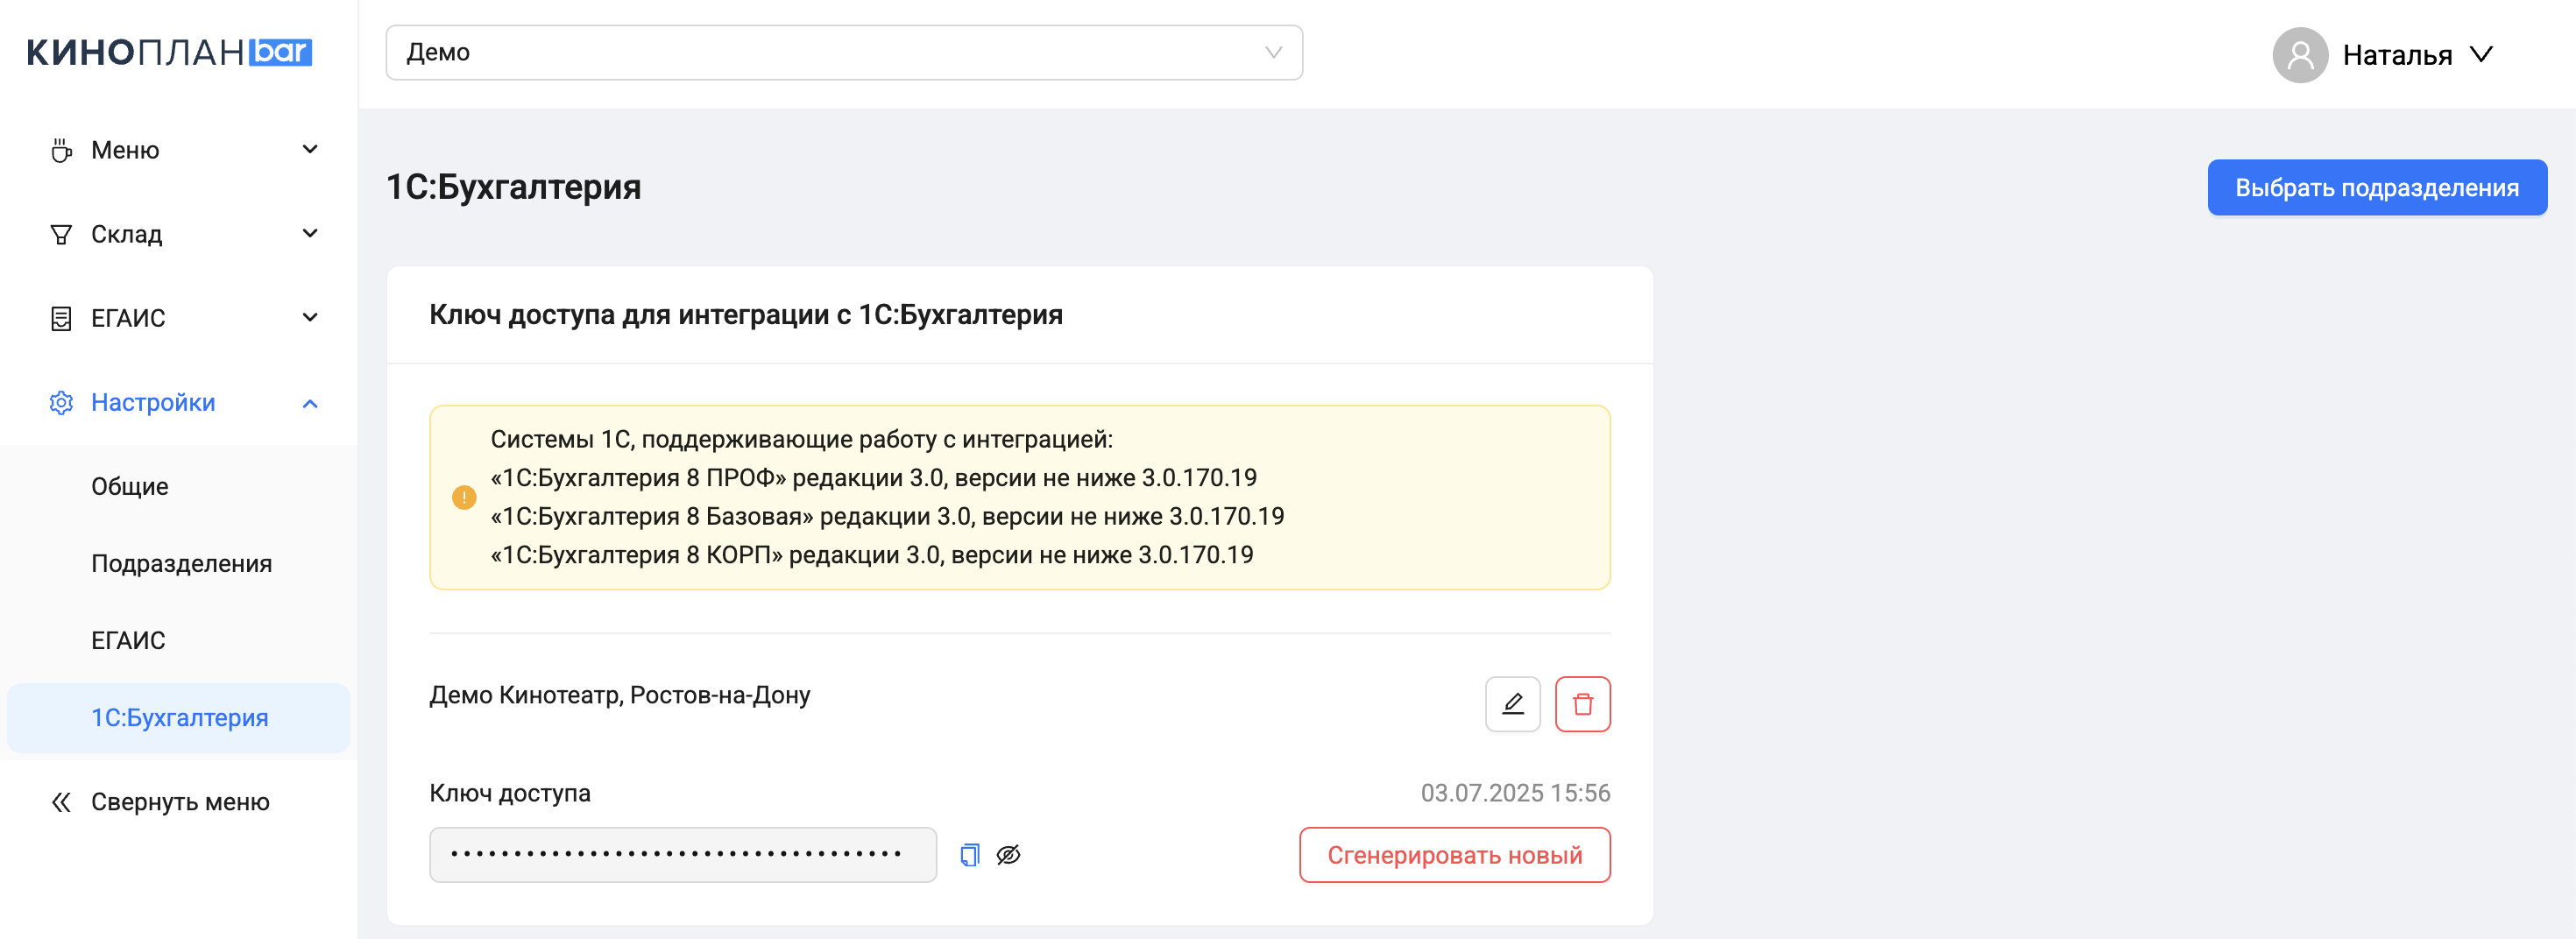Click the ЕГАИС document icon in sidebar
Image resolution: width=2576 pixels, height=939 pixels.
click(61, 318)
